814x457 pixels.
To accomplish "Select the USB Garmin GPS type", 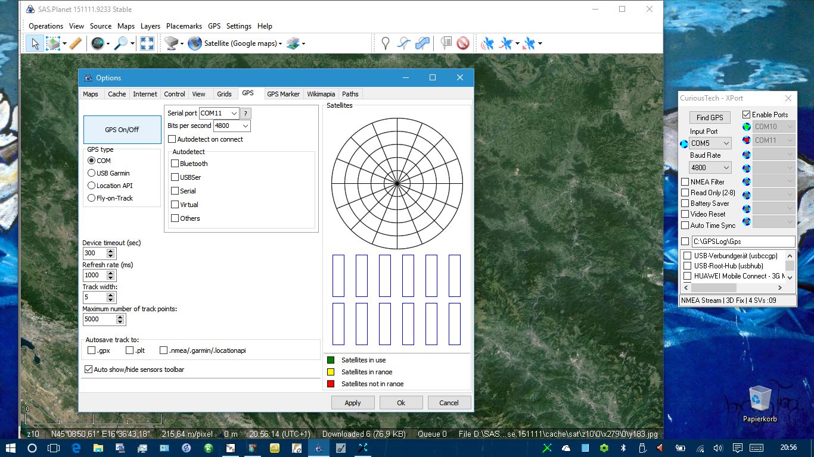I will (x=92, y=173).
